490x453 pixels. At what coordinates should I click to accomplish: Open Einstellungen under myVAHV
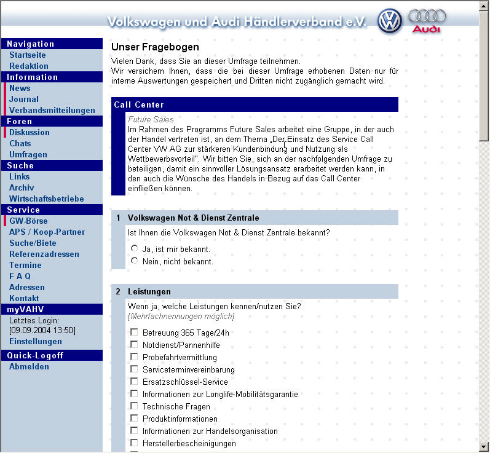(x=36, y=342)
